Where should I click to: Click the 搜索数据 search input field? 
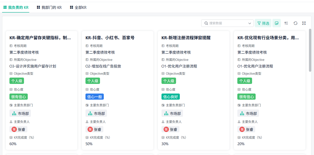point(227,23)
